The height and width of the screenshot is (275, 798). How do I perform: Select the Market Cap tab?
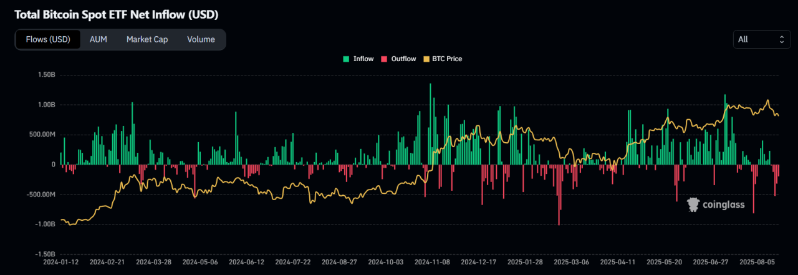point(147,39)
